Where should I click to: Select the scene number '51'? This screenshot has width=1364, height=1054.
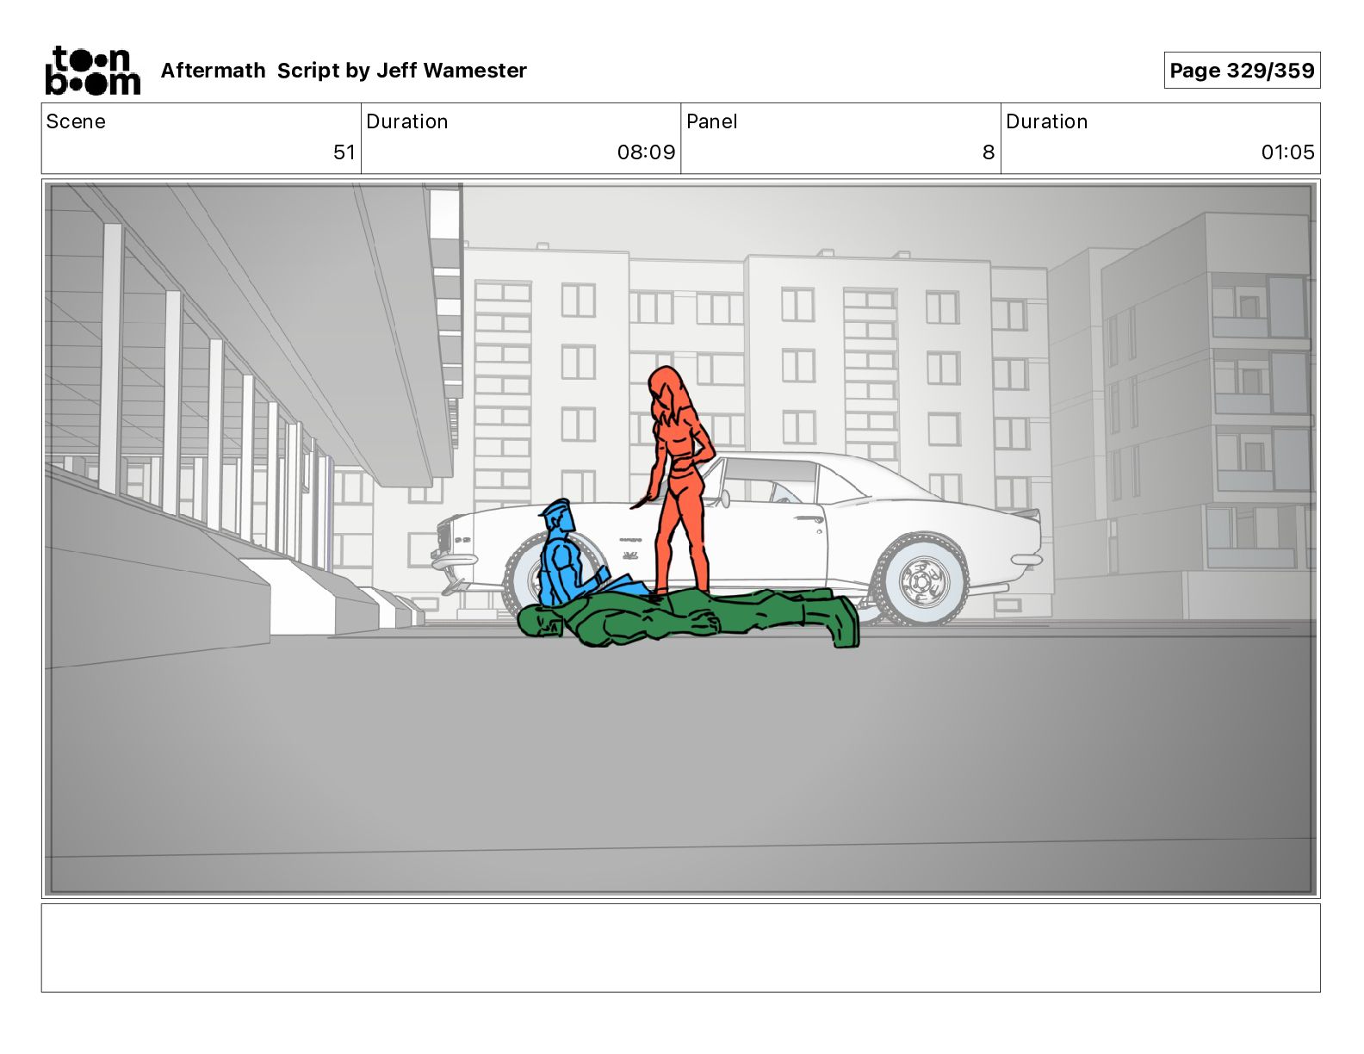coord(344,152)
